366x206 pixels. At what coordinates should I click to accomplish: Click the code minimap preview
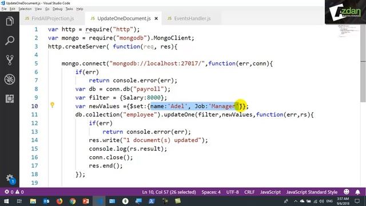coord(349,31)
